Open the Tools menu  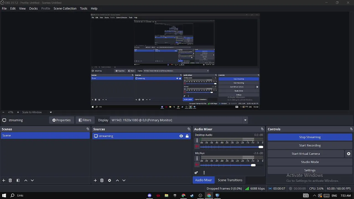point(84,9)
